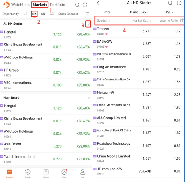Select the CN market tab
Screen dimensions: 185x182
coord(43,14)
